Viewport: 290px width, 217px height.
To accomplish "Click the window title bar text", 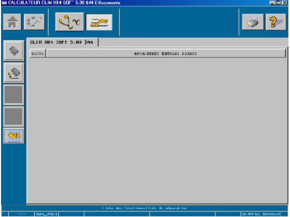I will (64, 3).
